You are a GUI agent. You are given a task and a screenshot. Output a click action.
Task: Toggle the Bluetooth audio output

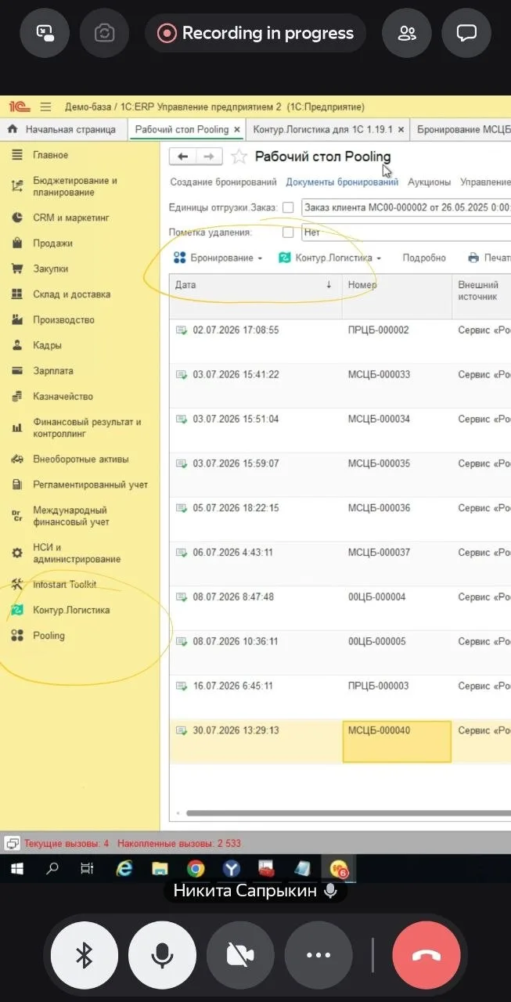point(85,956)
